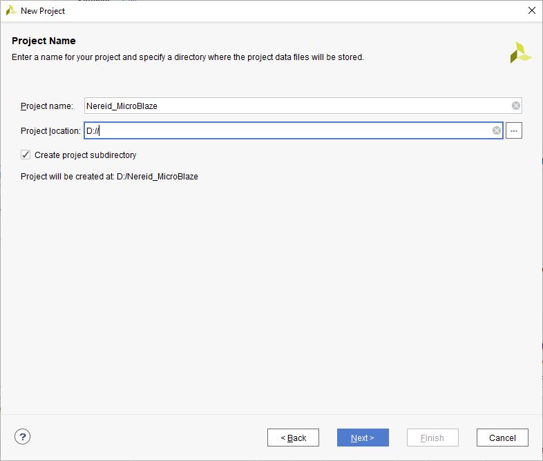Clear the Project name field with X icon
This screenshot has height=461, width=543.
(x=516, y=106)
